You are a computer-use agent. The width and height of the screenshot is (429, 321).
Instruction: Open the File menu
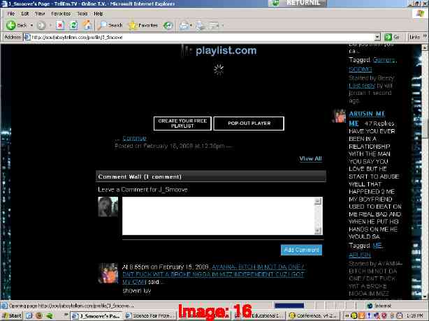click(x=11, y=13)
